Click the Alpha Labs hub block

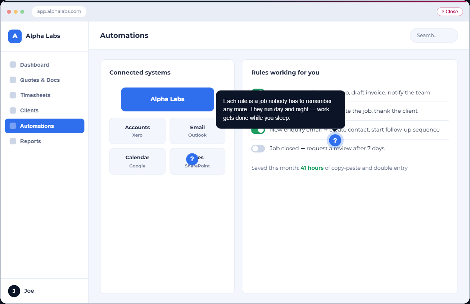pos(167,99)
